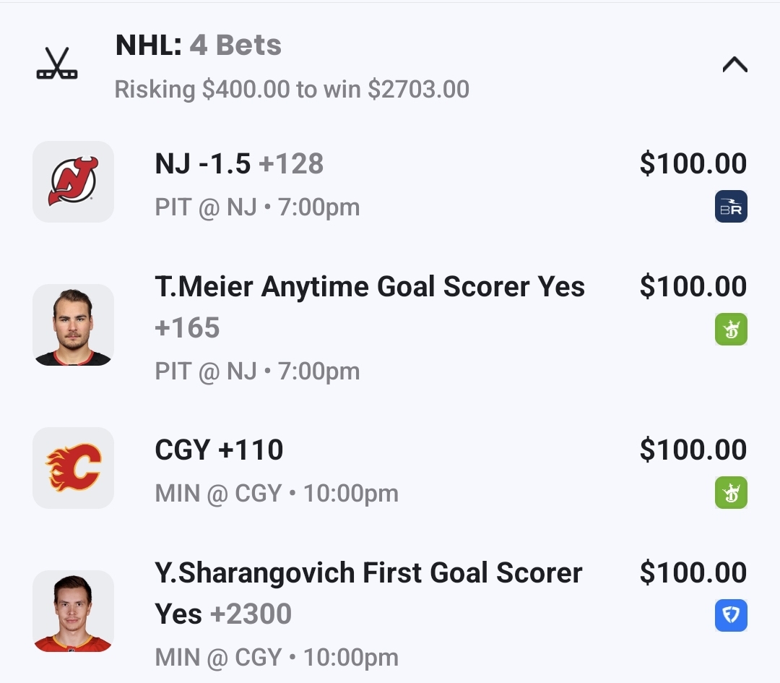Tap the New Jersey Devils logo

tap(73, 181)
